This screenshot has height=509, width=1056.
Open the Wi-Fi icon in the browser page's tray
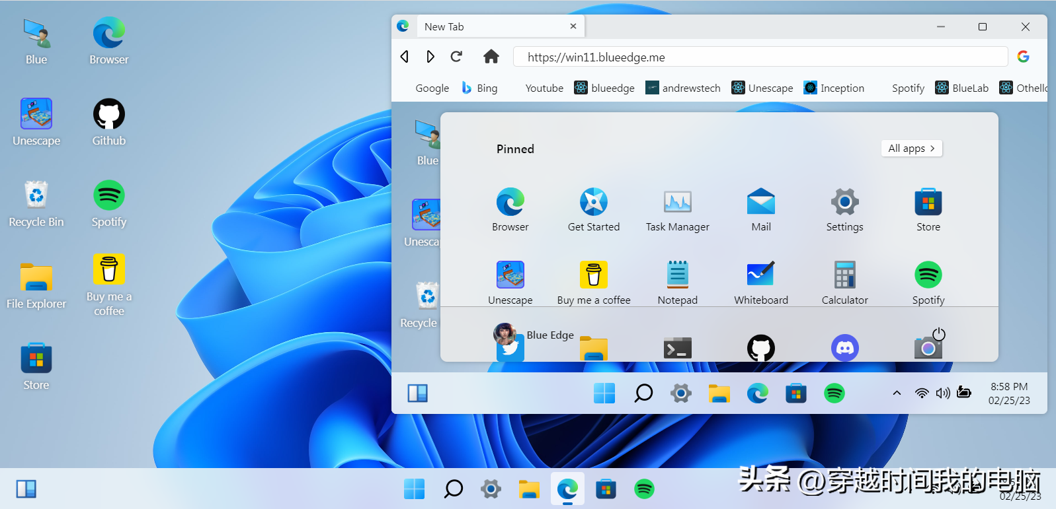coord(922,393)
